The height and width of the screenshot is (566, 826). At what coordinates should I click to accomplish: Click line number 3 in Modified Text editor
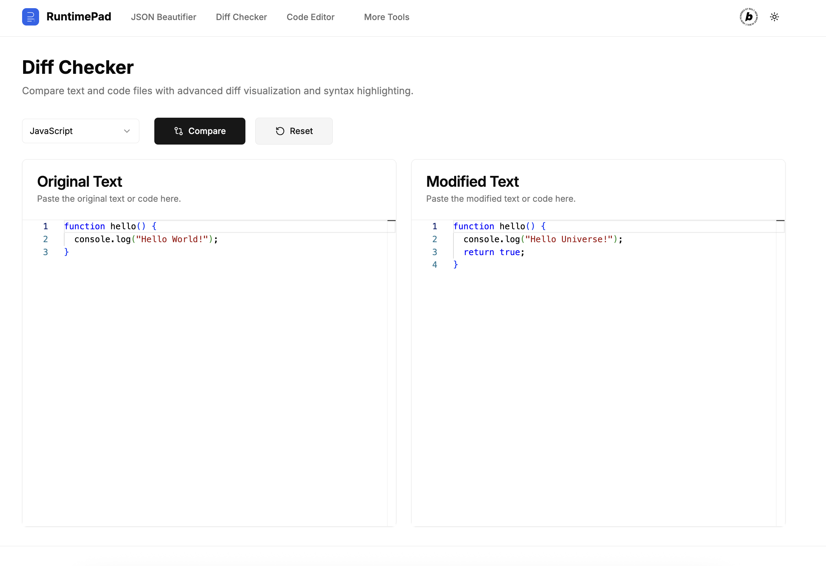pos(434,252)
